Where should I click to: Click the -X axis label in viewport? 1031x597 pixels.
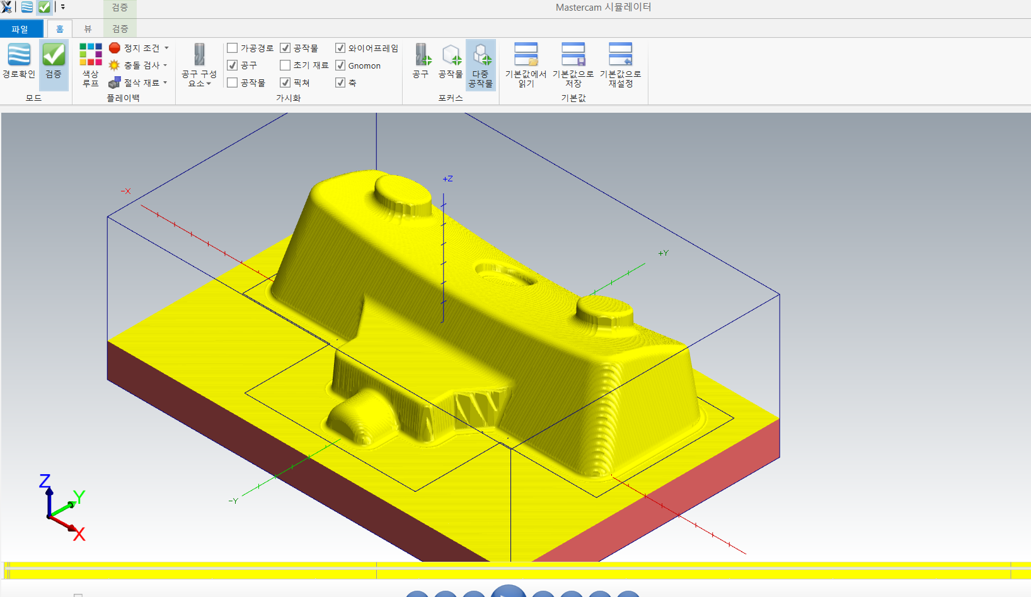[126, 191]
